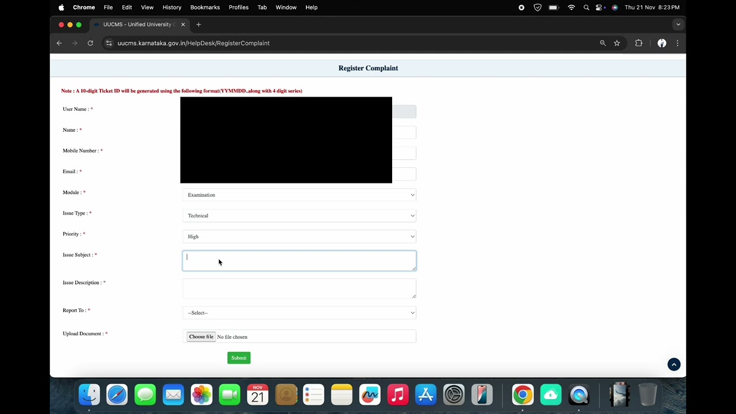Viewport: 736px width, 414px height.
Task: Open the Report To select dropdown
Action: click(x=299, y=313)
